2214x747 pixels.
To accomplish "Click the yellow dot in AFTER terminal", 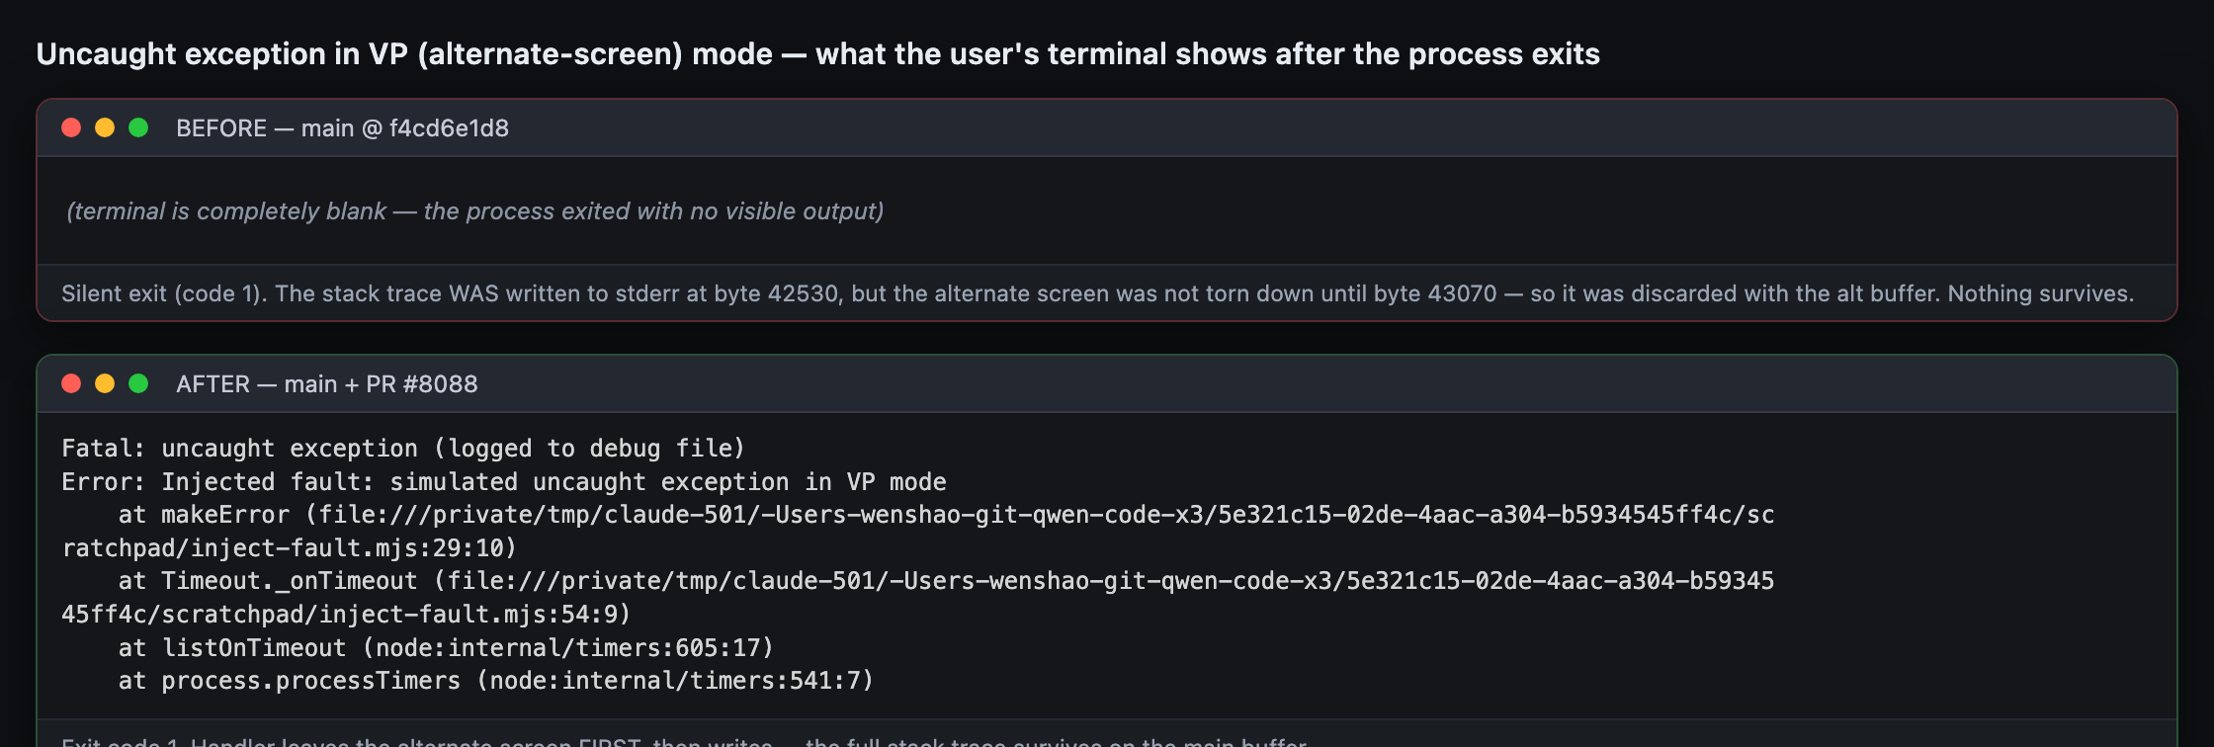I will 105,383.
